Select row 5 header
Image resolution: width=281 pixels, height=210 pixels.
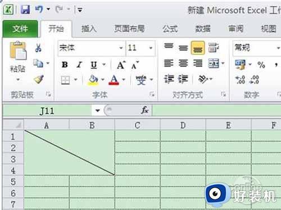pos(13,181)
